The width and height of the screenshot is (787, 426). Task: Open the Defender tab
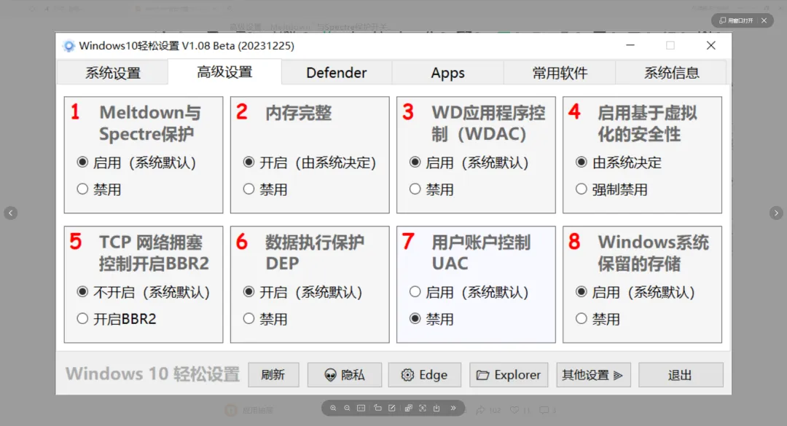pos(336,73)
